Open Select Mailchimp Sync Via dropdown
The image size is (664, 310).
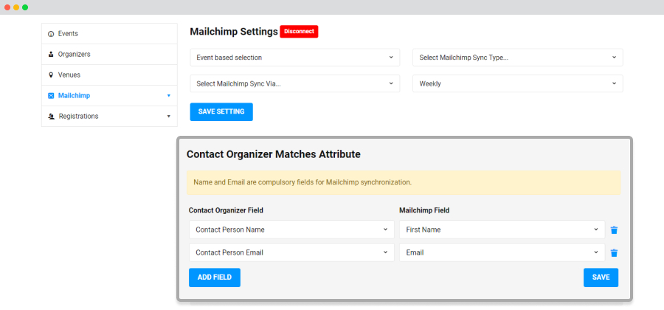[x=294, y=84]
